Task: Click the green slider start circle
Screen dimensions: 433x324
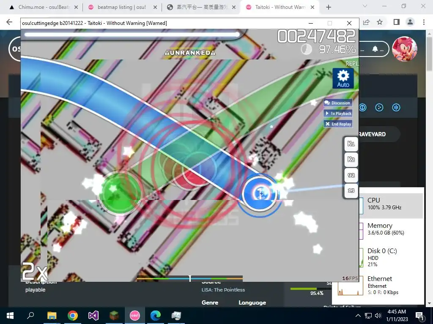Action: point(120,193)
